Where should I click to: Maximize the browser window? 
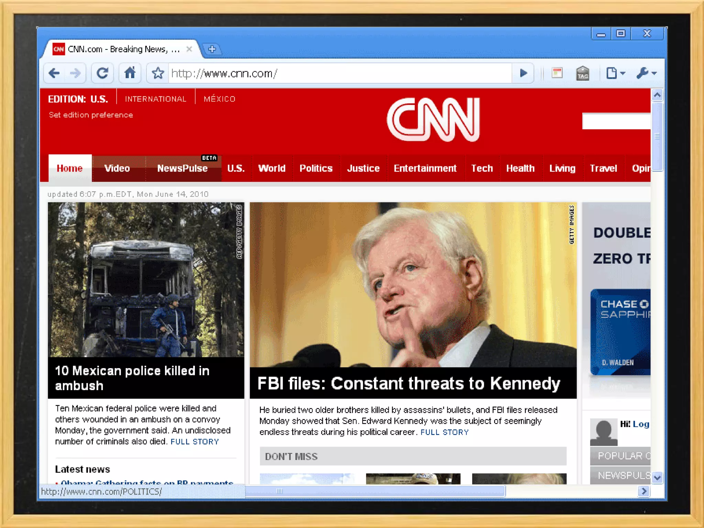(x=621, y=34)
